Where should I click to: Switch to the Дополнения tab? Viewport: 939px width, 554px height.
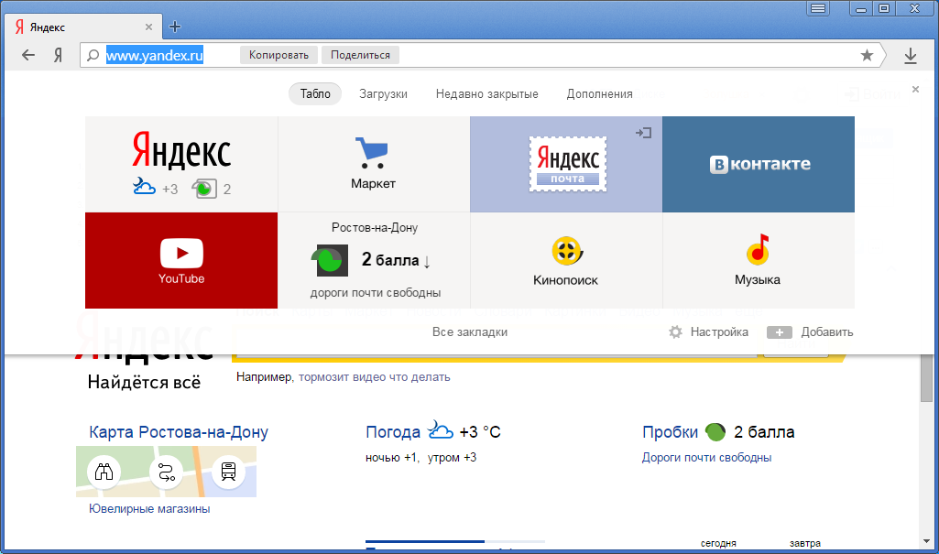tap(599, 94)
